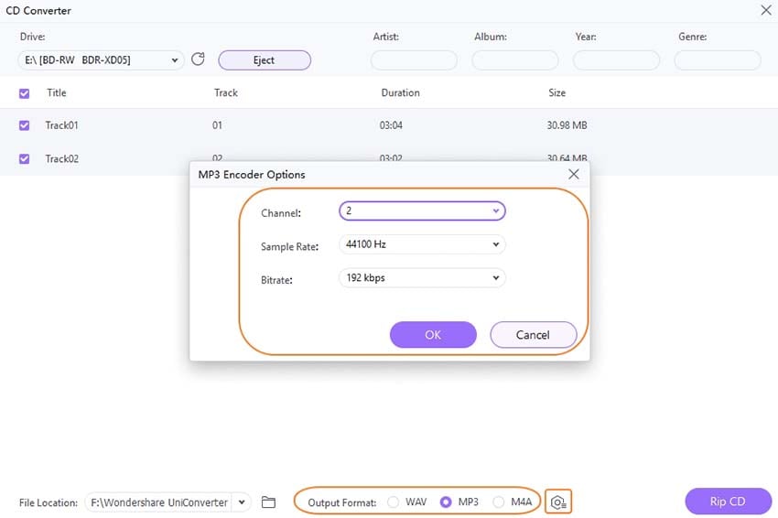This screenshot has height=518, width=778.
Task: Eject the disc from the drive
Action: [265, 60]
